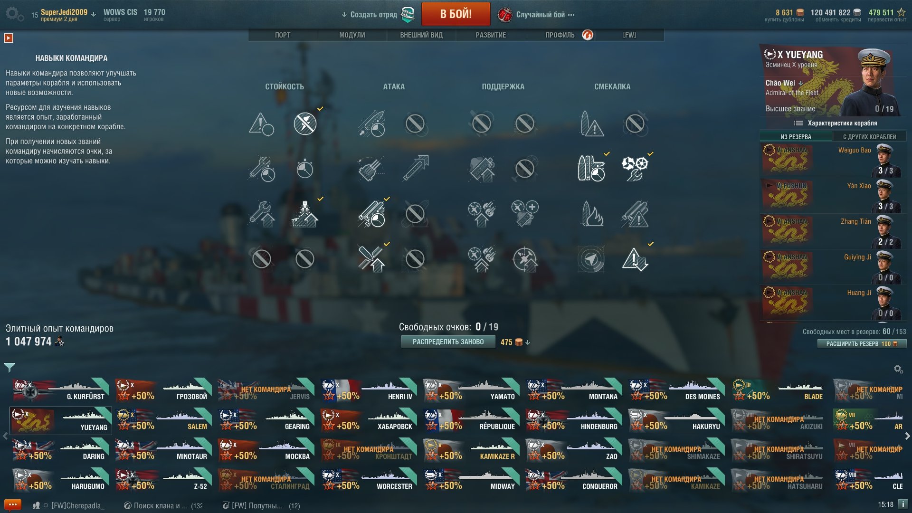This screenshot has height=513, width=912.
Task: Click the settings gear icon near username
Action: coord(14,14)
